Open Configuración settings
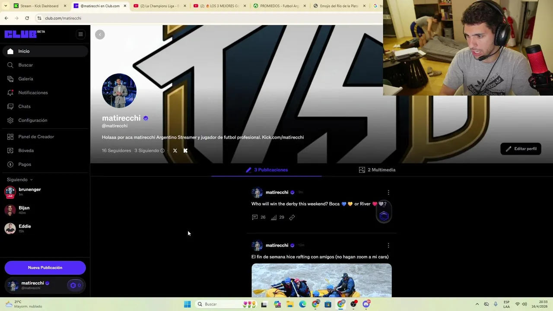The width and height of the screenshot is (553, 311). click(x=45, y=120)
